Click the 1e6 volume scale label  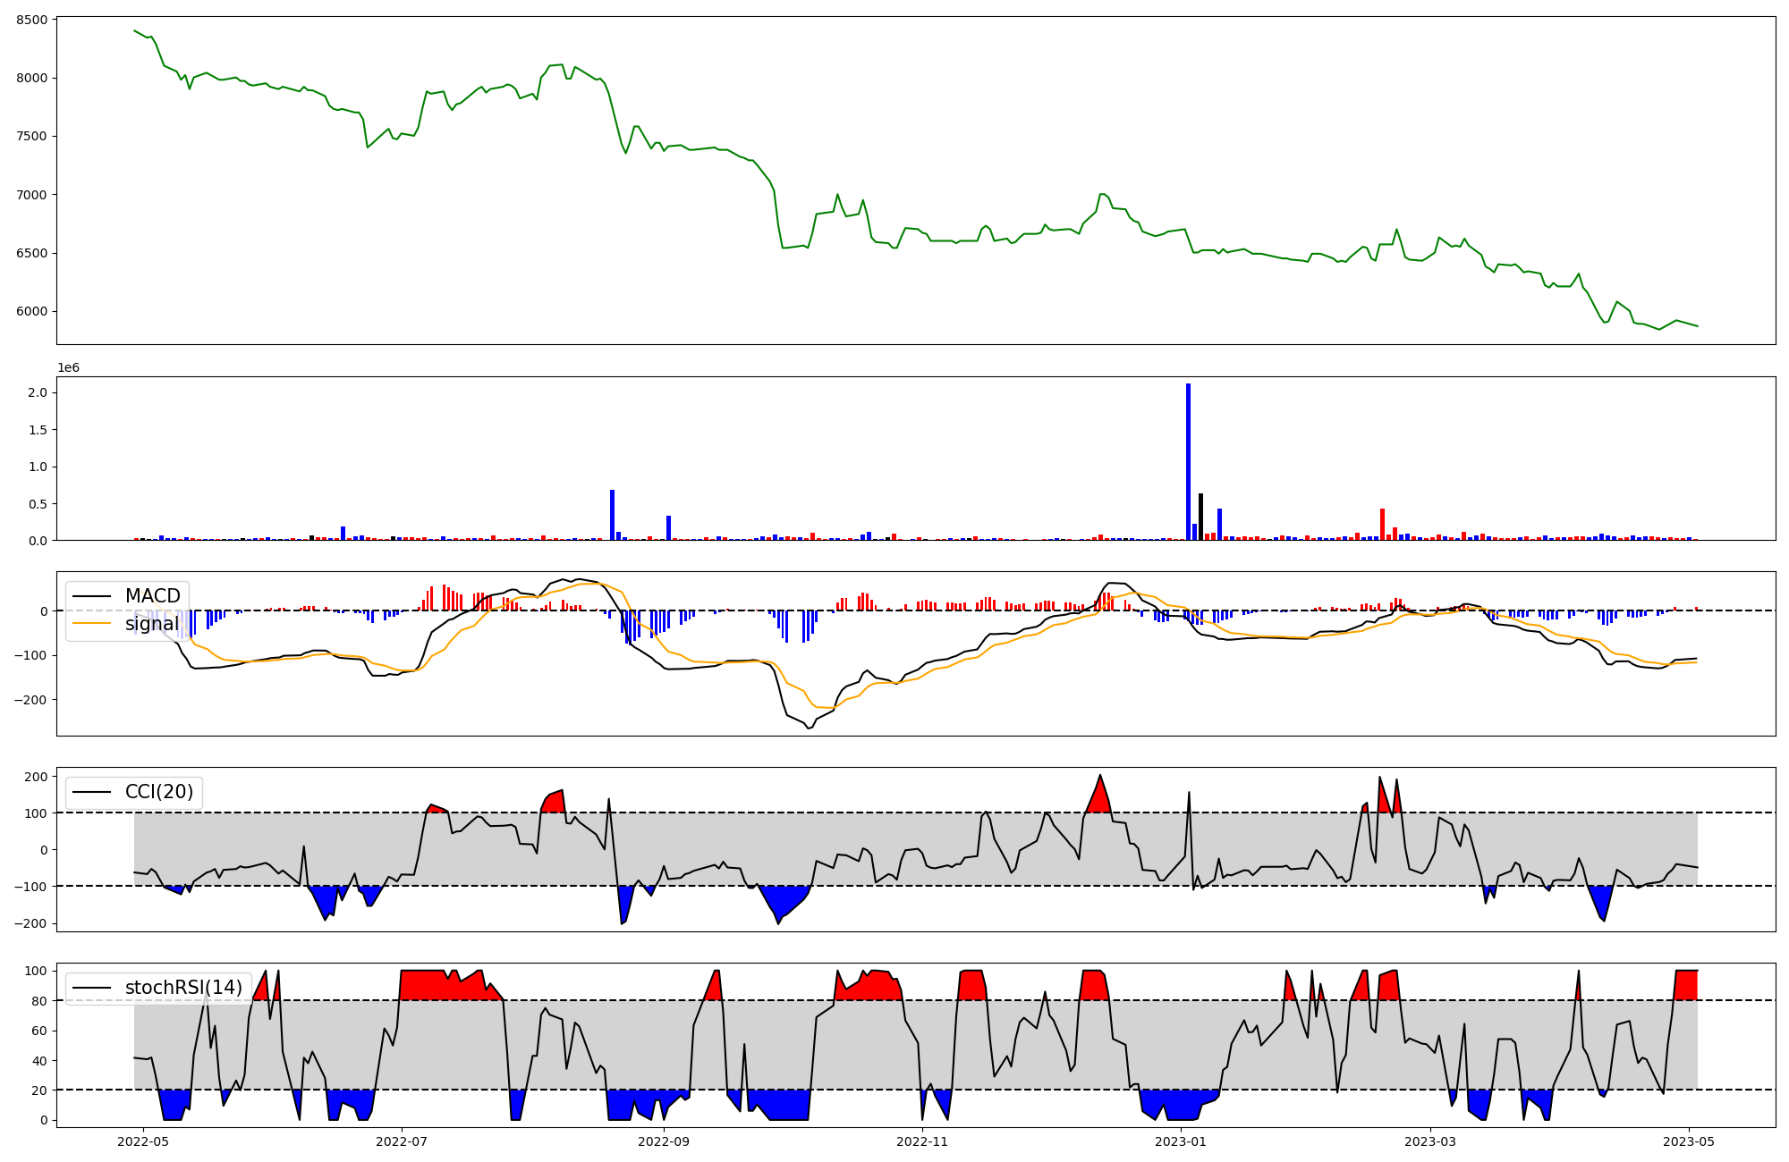pos(68,367)
